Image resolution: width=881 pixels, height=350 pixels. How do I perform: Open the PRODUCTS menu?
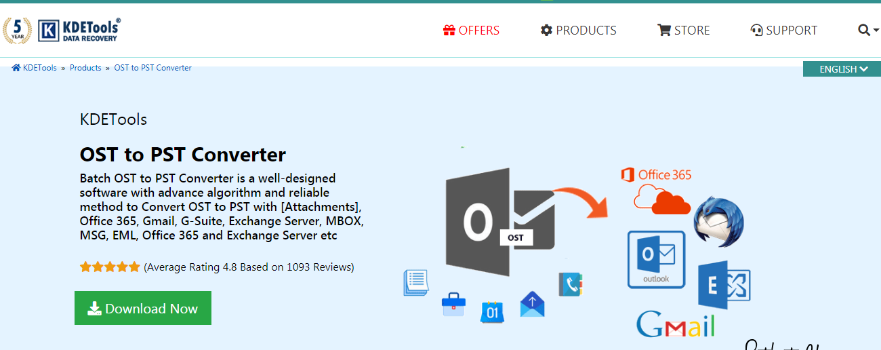click(578, 31)
